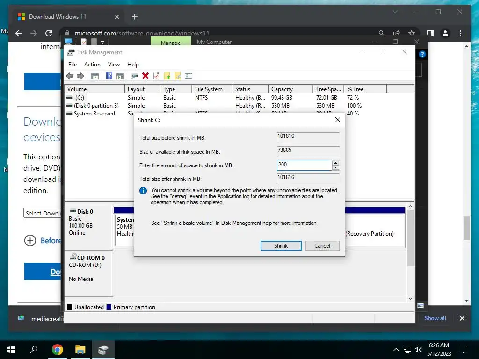
Task: Click the Recovery Partition block
Action: (x=375, y=230)
